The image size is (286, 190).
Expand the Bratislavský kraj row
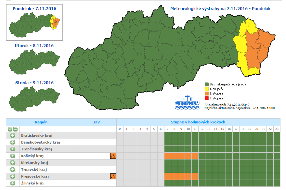(x=13, y=135)
